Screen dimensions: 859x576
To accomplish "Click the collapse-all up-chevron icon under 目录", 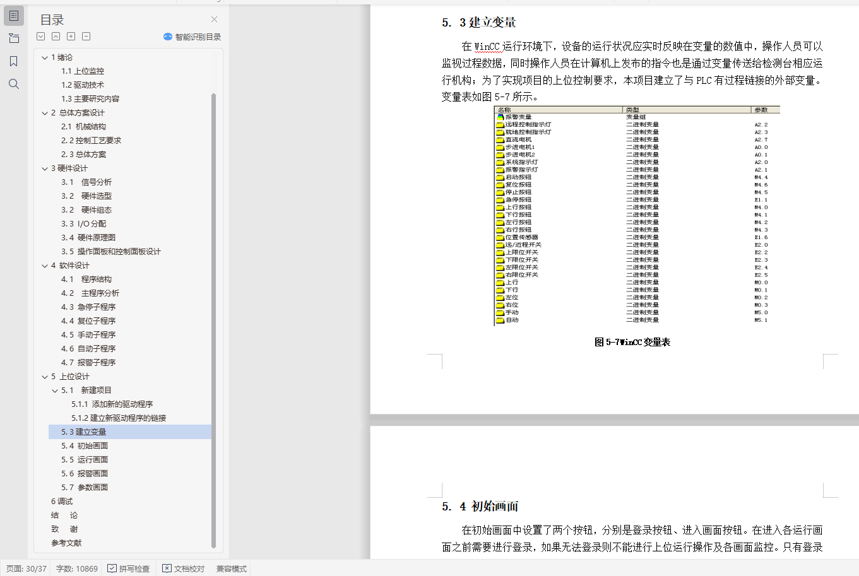I will pyautogui.click(x=56, y=37).
